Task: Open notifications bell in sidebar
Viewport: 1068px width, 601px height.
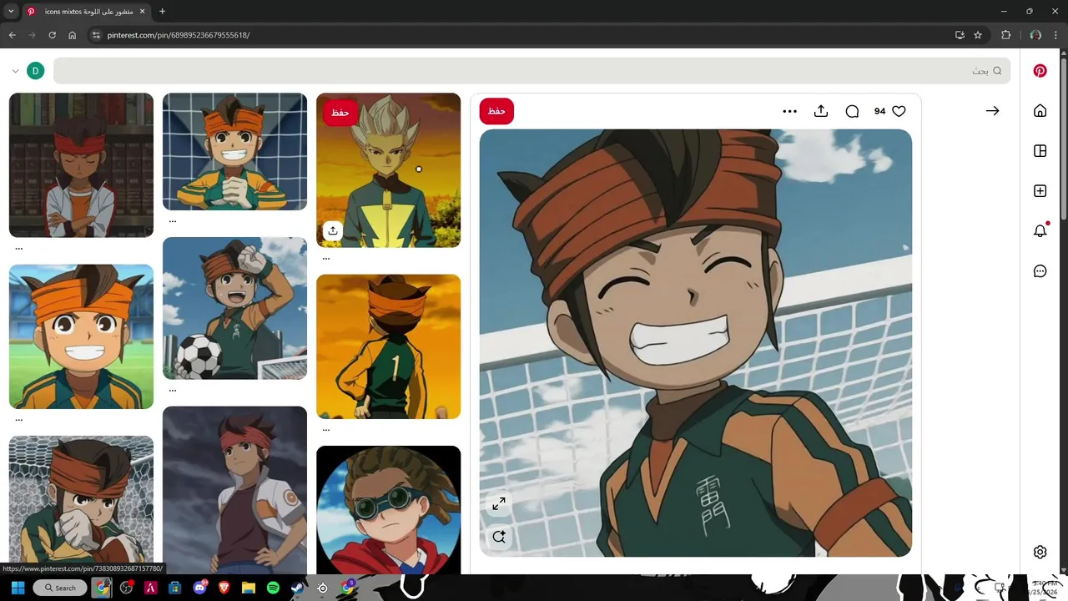Action: (1040, 231)
